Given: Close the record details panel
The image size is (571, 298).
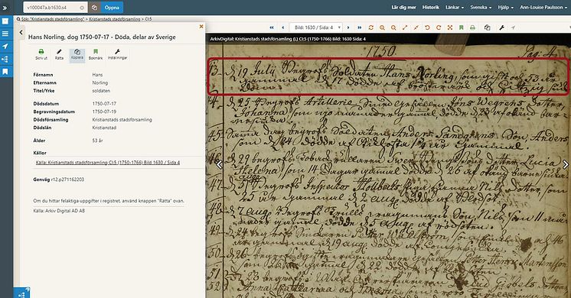Looking at the screenshot, I should coord(201,27).
